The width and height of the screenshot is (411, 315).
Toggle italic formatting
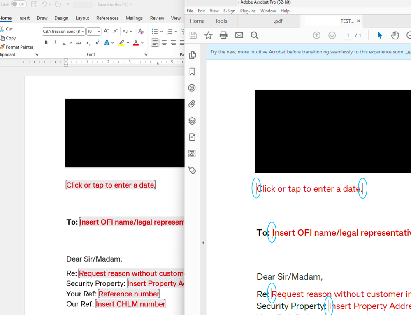click(55, 42)
